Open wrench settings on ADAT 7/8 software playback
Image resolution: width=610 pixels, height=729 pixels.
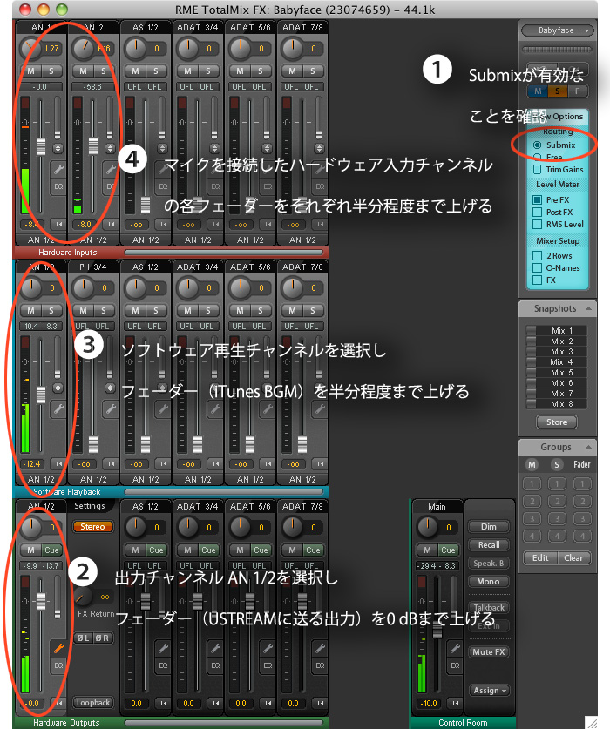pos(320,408)
